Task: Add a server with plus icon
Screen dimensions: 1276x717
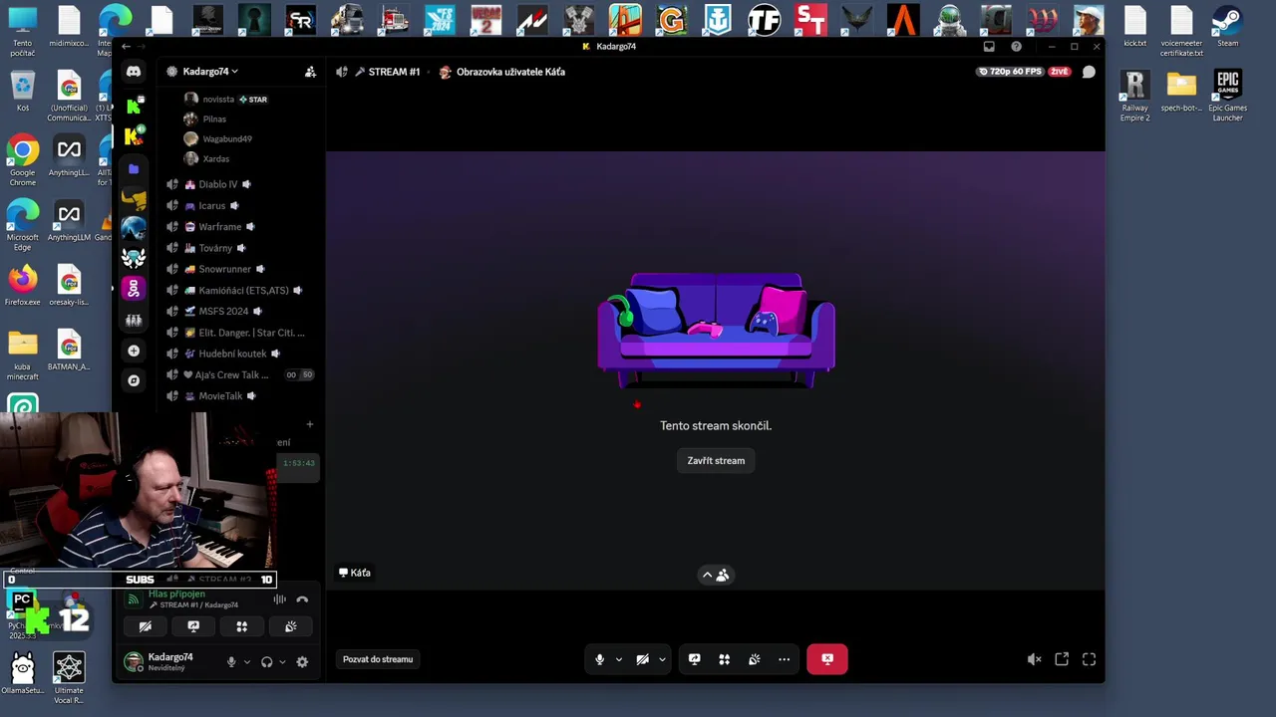Action: click(134, 351)
